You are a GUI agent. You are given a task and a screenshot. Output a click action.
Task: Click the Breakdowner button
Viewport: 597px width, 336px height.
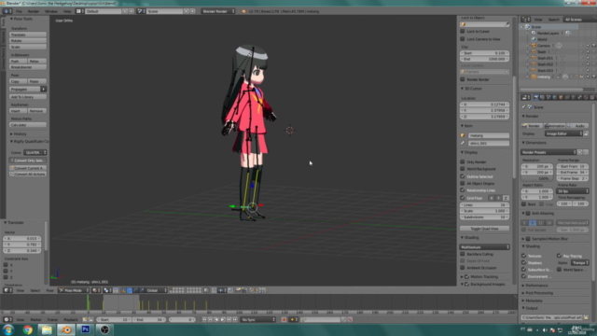pos(28,67)
